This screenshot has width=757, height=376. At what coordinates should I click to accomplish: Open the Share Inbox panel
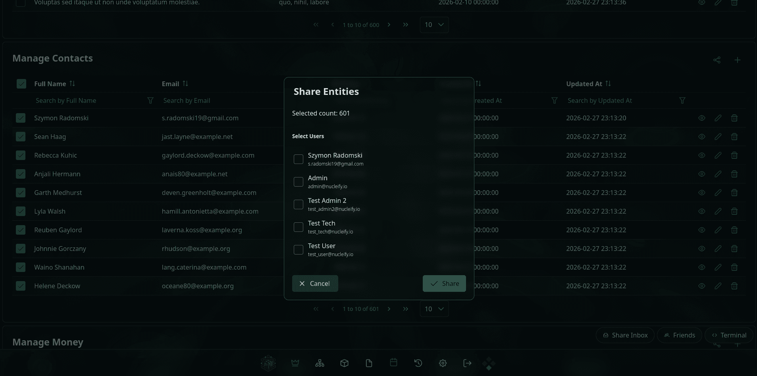pos(625,335)
